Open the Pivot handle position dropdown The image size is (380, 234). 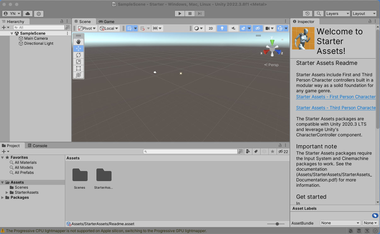coord(87,28)
